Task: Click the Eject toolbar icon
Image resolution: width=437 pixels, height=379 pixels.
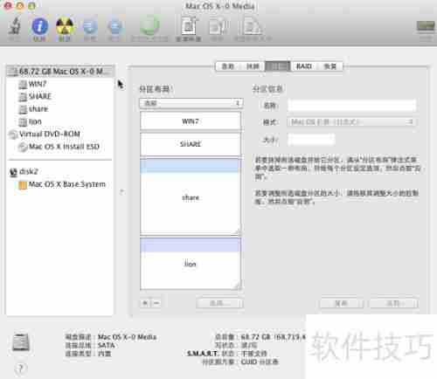Action: [114, 26]
